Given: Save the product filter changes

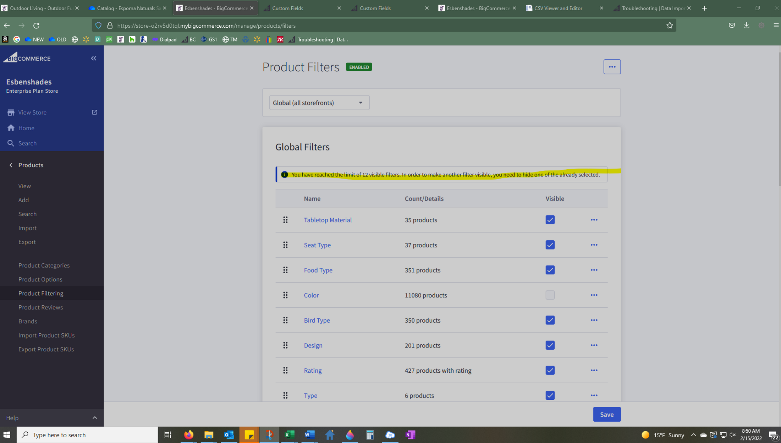Looking at the screenshot, I should coord(607,414).
